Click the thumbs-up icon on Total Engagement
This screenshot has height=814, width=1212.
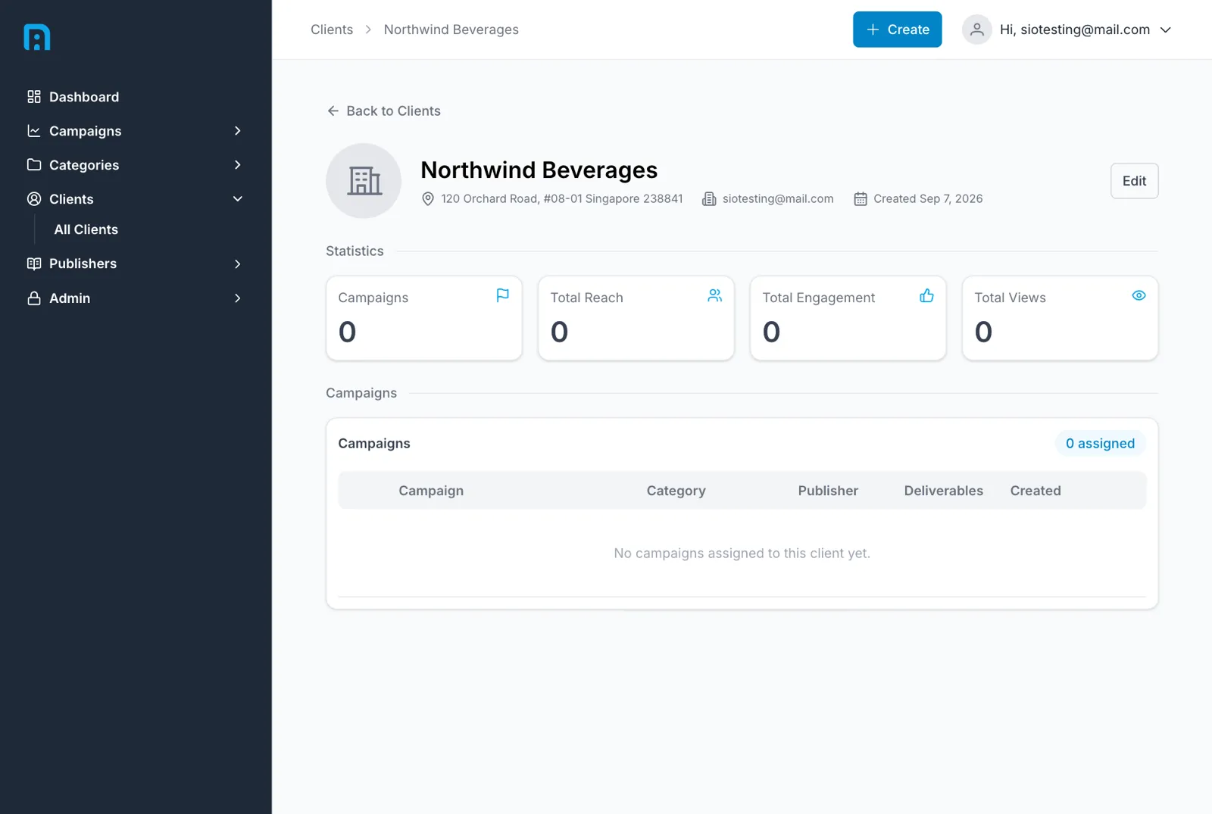[926, 295]
